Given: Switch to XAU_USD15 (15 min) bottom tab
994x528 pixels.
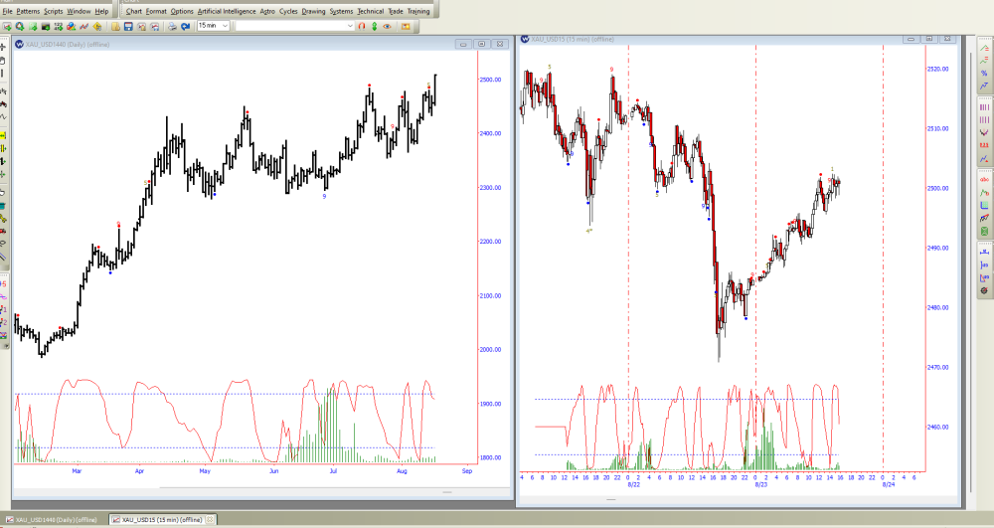Looking at the screenshot, I should pos(159,520).
